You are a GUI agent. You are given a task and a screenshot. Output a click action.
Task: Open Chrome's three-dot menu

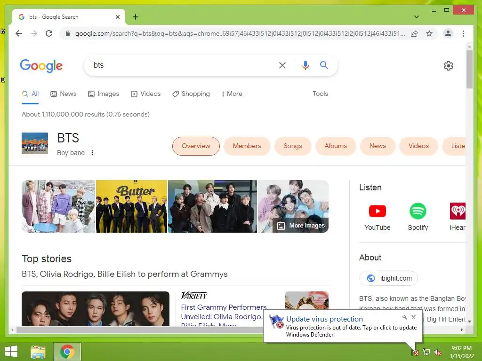[x=463, y=33]
